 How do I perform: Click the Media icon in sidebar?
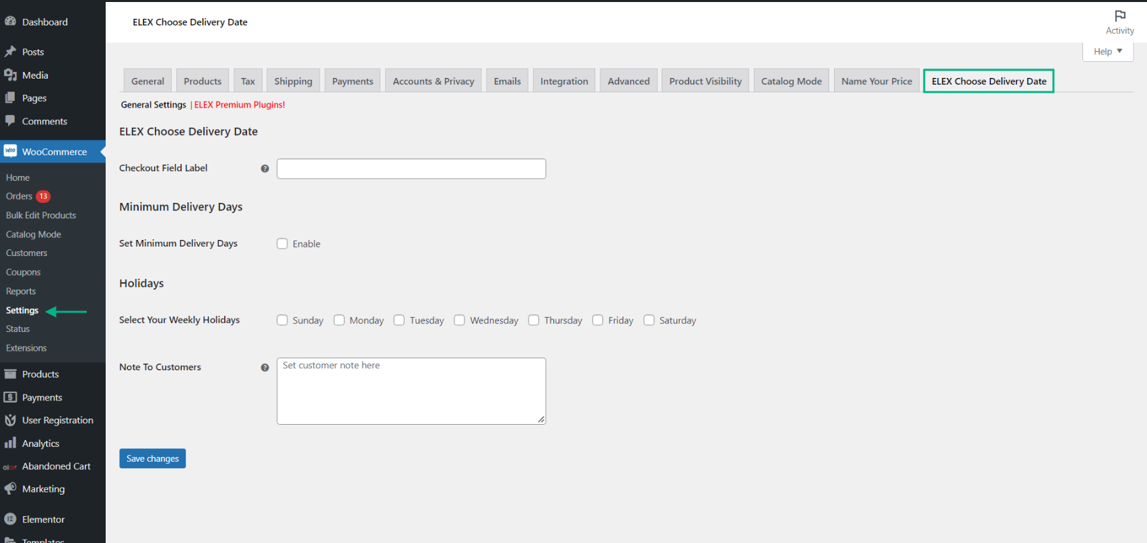(10, 75)
